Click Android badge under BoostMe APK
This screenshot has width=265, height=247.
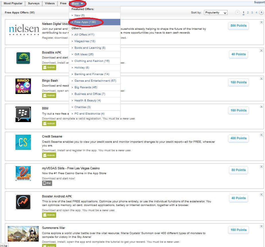(x=49, y=67)
